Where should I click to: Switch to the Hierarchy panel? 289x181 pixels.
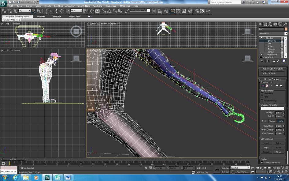[270, 24]
